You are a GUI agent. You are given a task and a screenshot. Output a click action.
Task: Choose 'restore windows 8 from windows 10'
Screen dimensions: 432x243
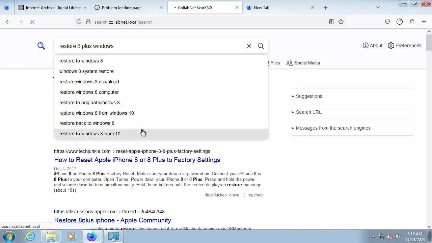pyautogui.click(x=161, y=113)
